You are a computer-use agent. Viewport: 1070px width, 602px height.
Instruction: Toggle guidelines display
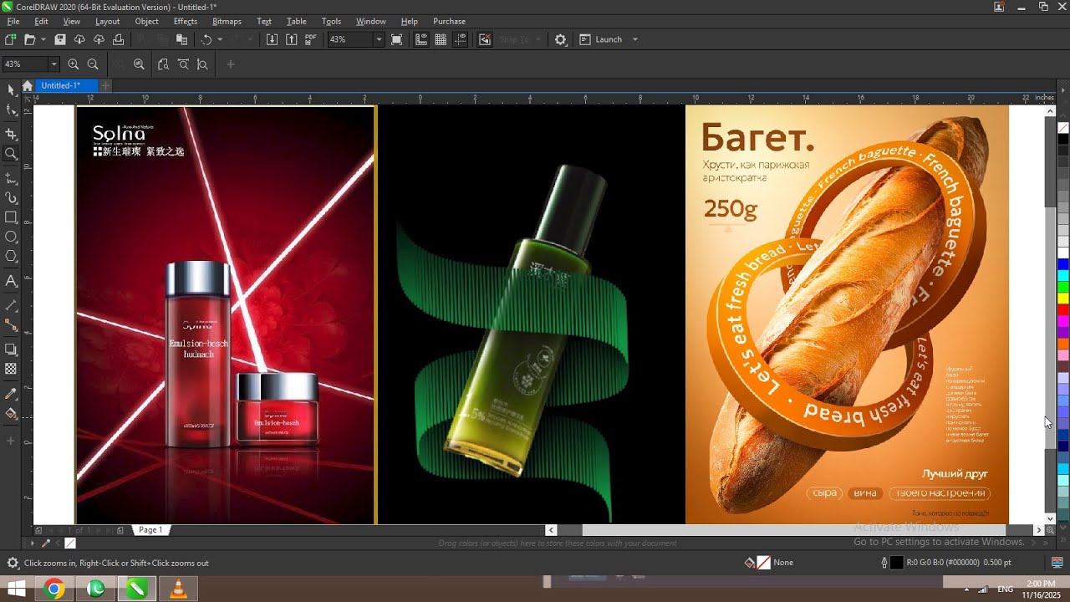pos(460,39)
